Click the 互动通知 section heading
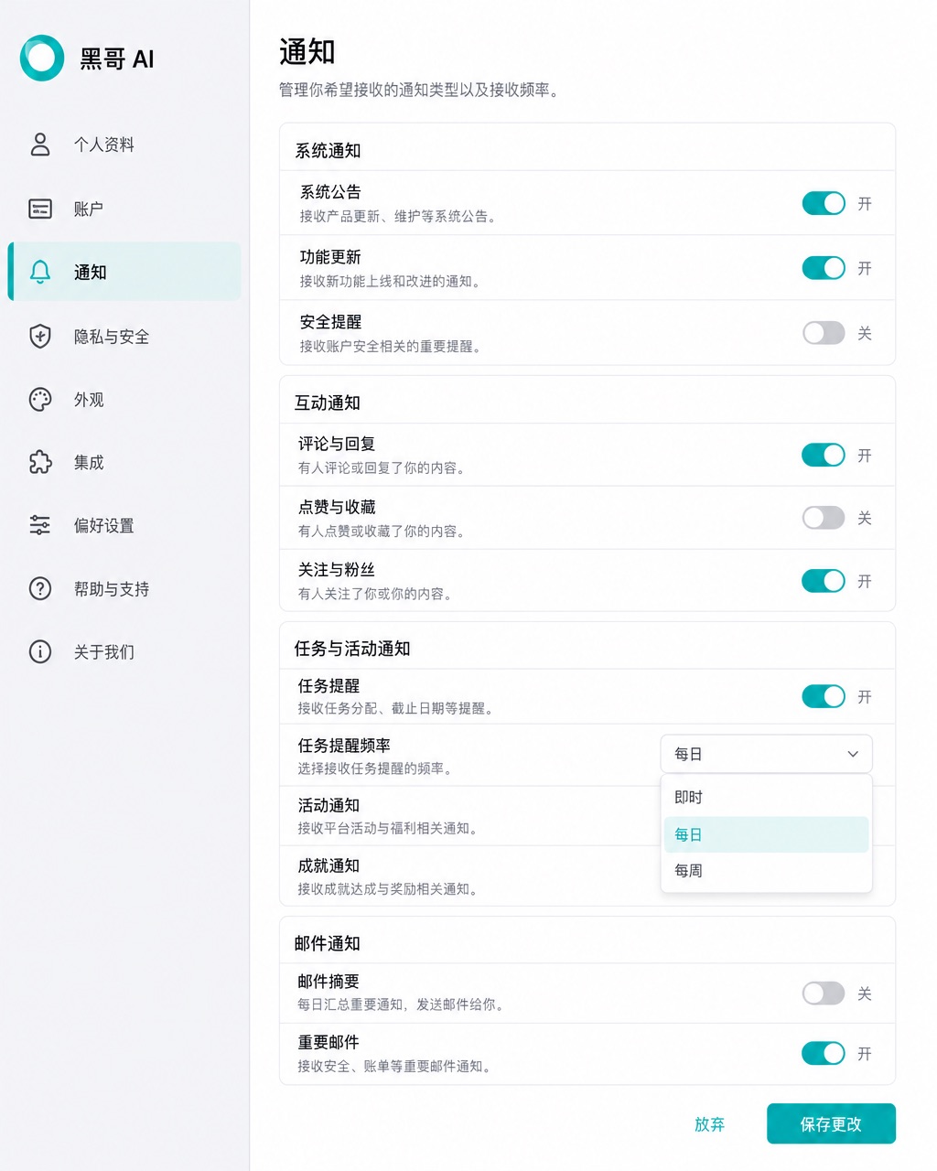This screenshot has height=1171, width=937. pos(328,403)
